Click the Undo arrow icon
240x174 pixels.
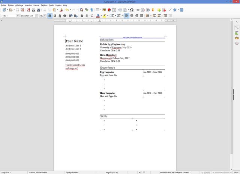pyautogui.click(x=67, y=10)
